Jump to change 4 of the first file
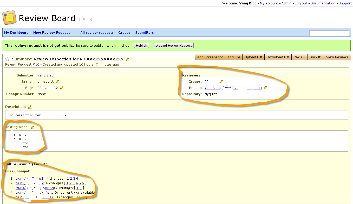The width and height of the screenshot is (353, 204). point(77,179)
